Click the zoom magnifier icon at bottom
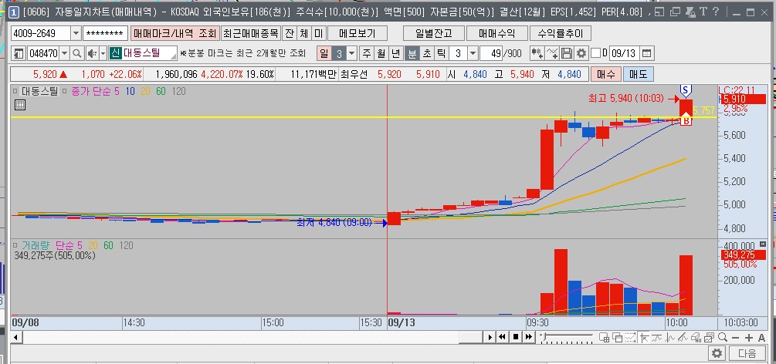This screenshot has height=364, width=776. [x=723, y=337]
